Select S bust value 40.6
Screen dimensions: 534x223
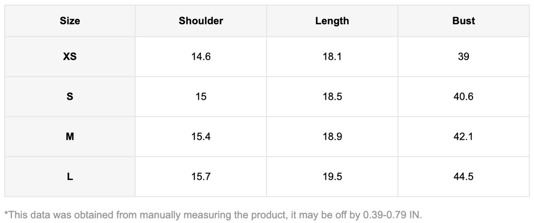464,97
